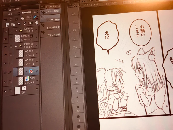
Task: Click Merge with Layer Below icon
Action: [x=25, y=23]
